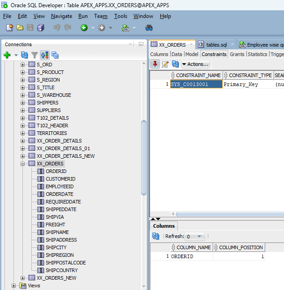Switch to the Grants tab
This screenshot has width=284, height=290.
point(237,54)
